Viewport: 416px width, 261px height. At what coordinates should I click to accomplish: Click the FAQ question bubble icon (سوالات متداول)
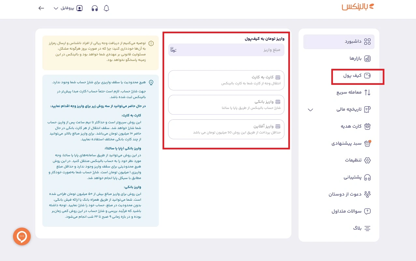(367, 211)
